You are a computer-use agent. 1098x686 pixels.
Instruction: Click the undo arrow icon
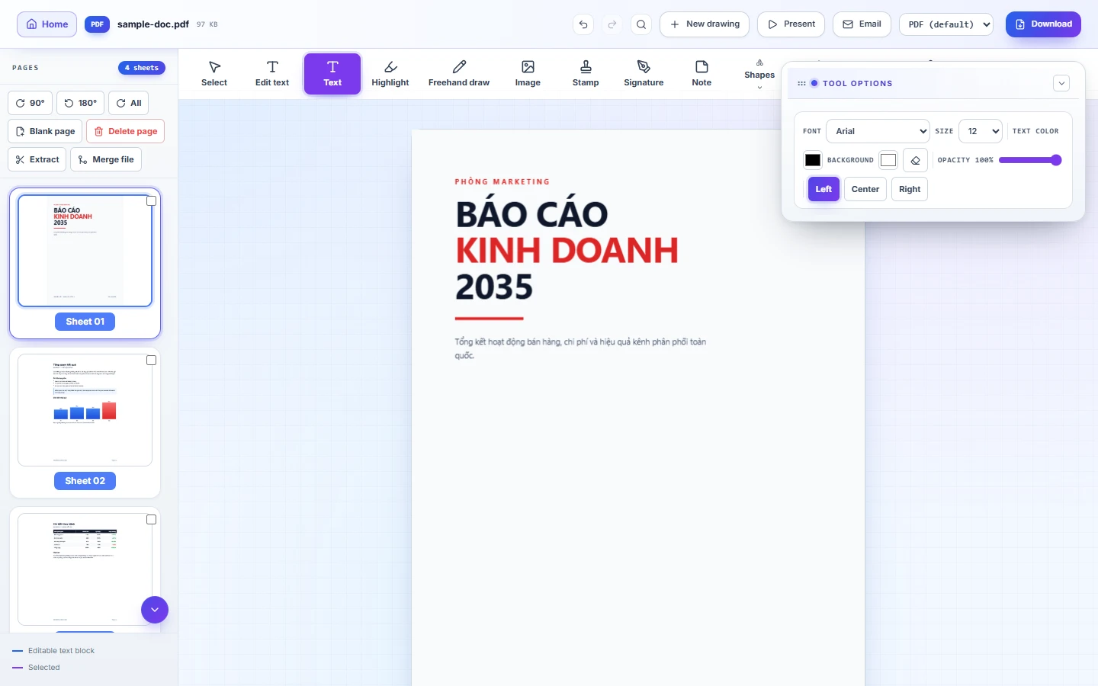click(583, 24)
